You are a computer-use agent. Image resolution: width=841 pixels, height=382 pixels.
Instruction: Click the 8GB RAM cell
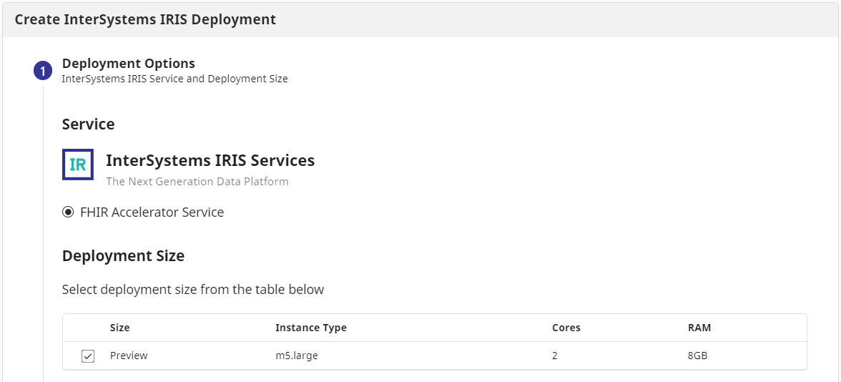(697, 356)
